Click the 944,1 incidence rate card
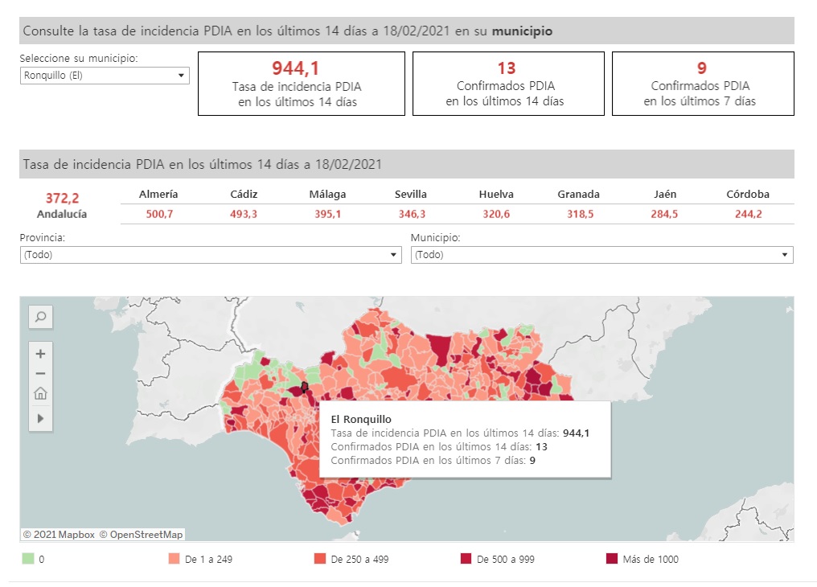Viewport: 817px width, 587px height. (x=301, y=84)
